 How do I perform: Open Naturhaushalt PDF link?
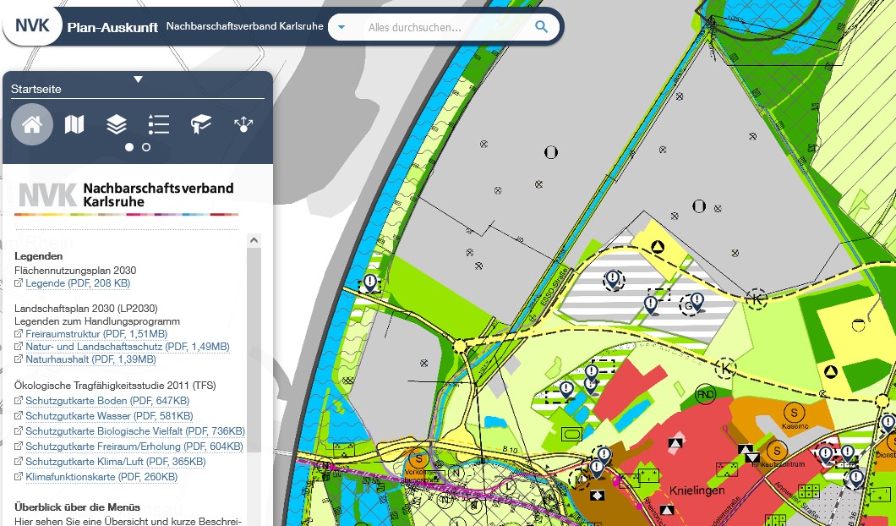90,359
